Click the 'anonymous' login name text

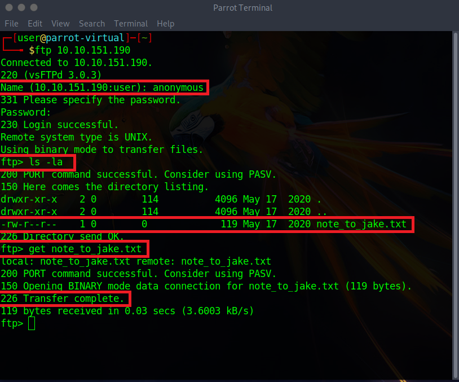(x=178, y=87)
